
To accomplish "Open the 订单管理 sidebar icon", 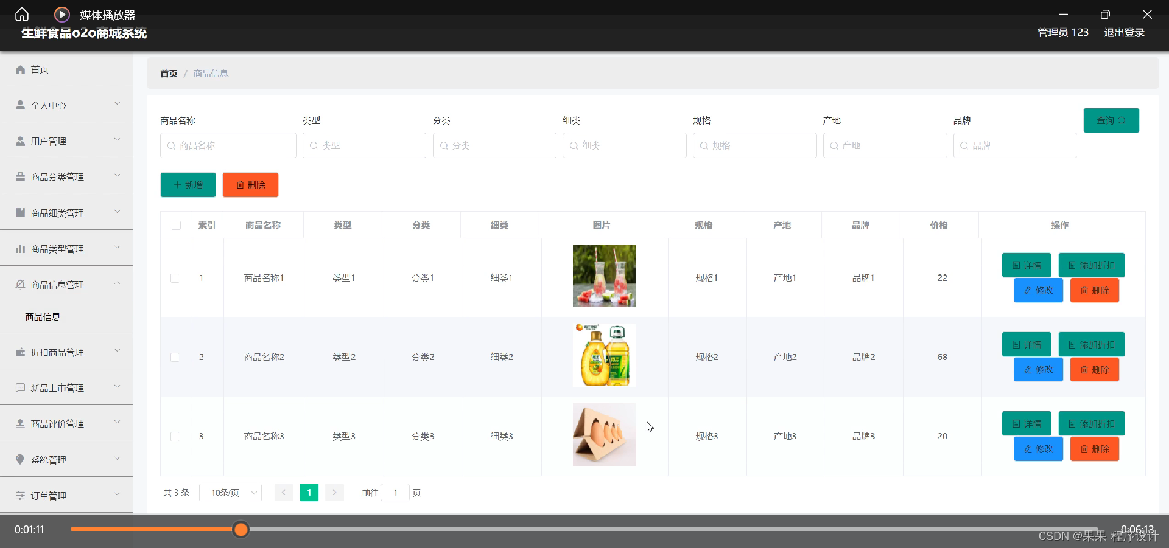I will pos(20,495).
